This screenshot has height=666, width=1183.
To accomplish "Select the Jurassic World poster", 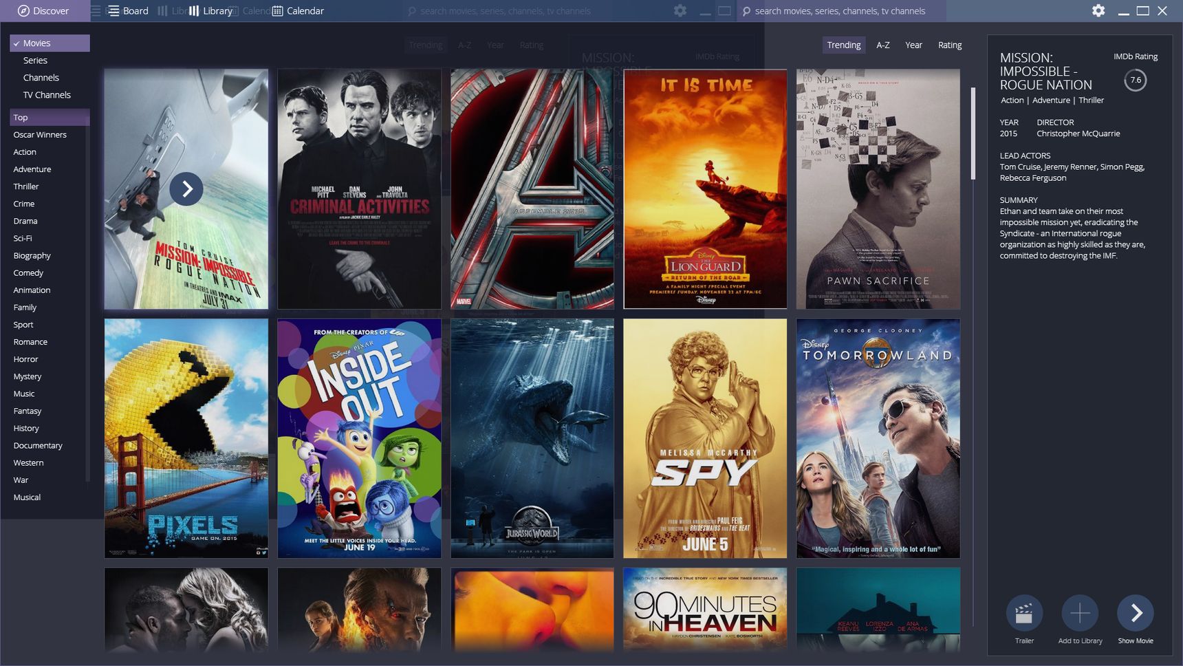I will (x=532, y=438).
